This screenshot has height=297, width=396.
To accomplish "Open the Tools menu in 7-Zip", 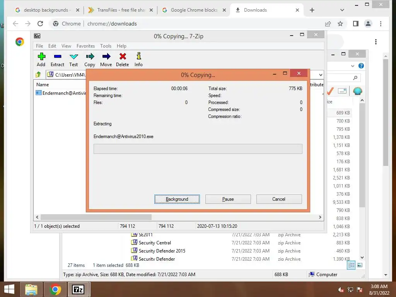I will tap(106, 46).
